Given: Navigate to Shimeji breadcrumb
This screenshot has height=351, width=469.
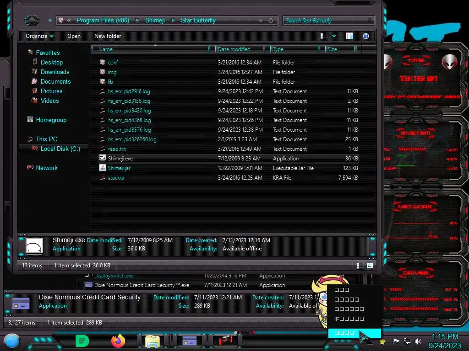Looking at the screenshot, I should [155, 20].
